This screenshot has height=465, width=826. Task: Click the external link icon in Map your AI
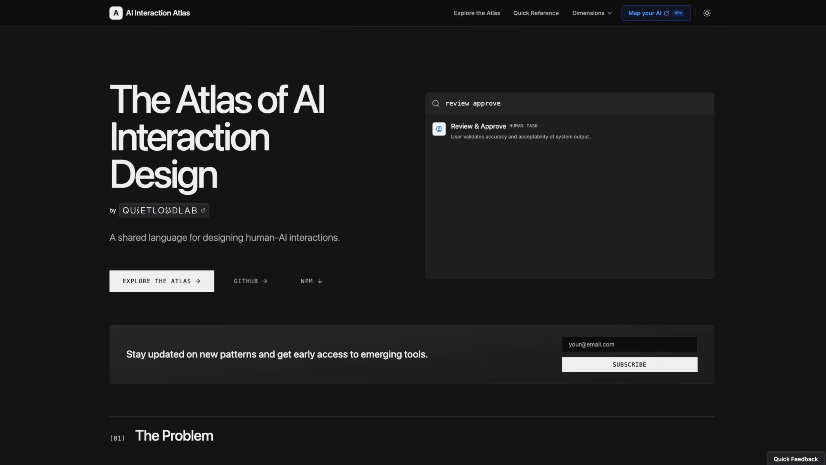667,13
